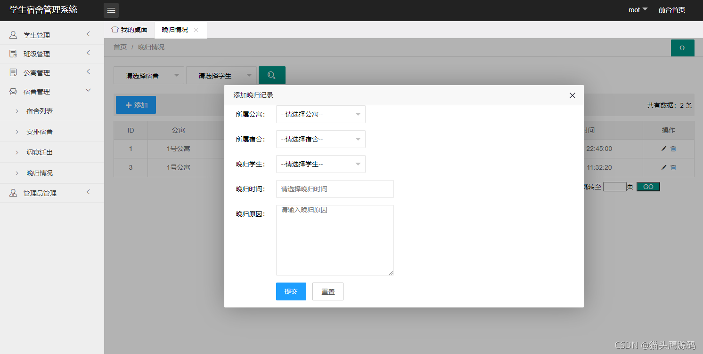
Task: Open the 晚归学生 dropdown in the dialog
Action: [321, 164]
